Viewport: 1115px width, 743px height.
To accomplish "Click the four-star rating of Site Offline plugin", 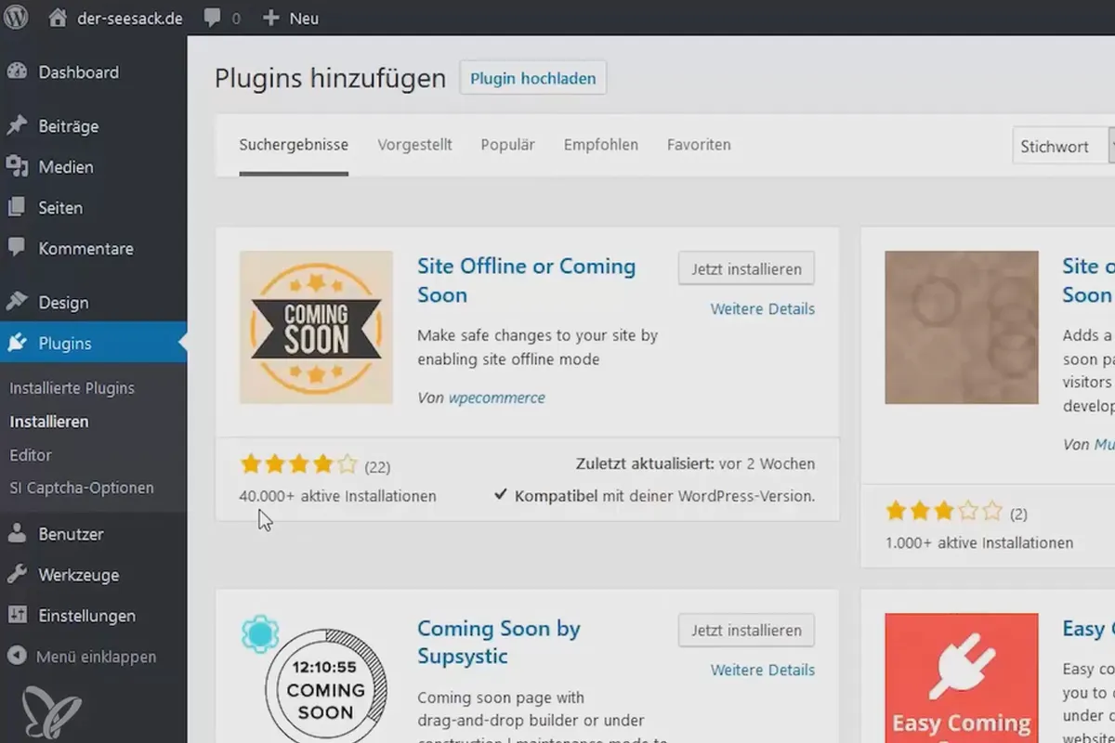I will [298, 464].
